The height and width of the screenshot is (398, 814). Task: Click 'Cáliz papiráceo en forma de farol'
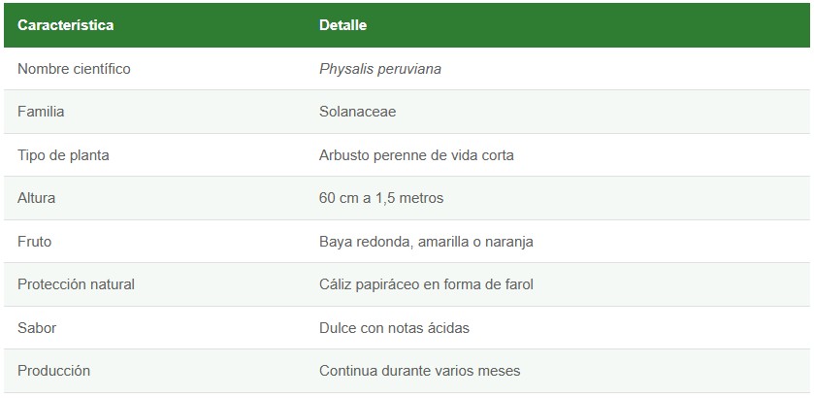click(x=426, y=284)
